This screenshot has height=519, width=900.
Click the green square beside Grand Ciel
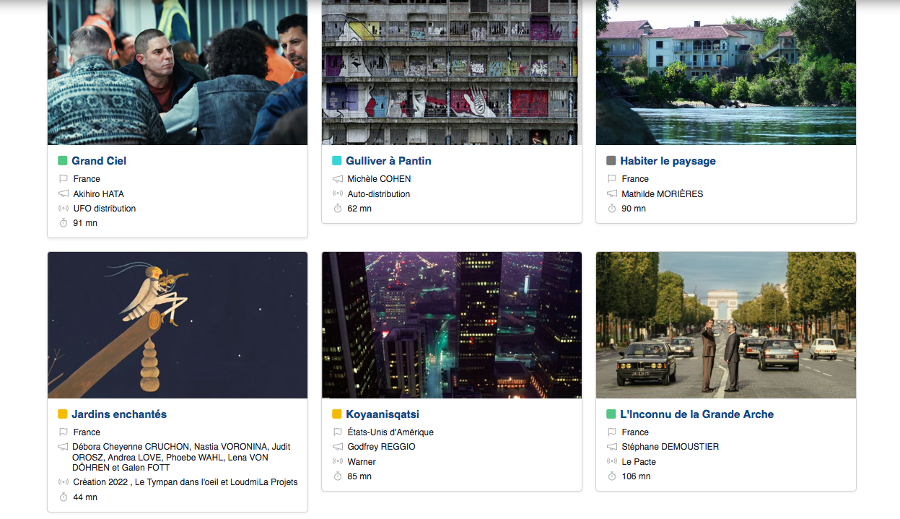coord(63,161)
